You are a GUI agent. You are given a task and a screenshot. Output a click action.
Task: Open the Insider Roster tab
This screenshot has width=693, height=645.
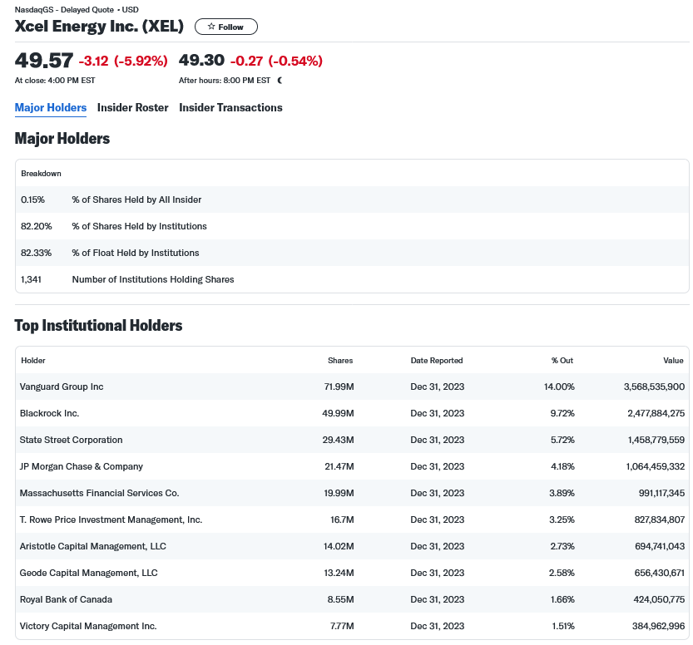click(x=132, y=108)
